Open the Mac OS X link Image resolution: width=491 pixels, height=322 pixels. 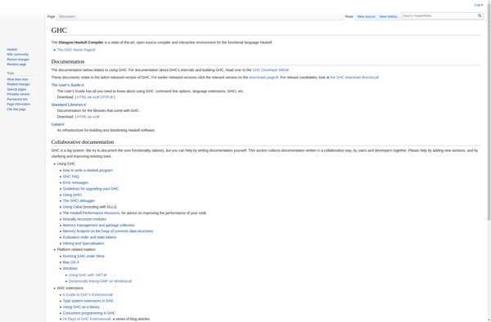coord(70,262)
